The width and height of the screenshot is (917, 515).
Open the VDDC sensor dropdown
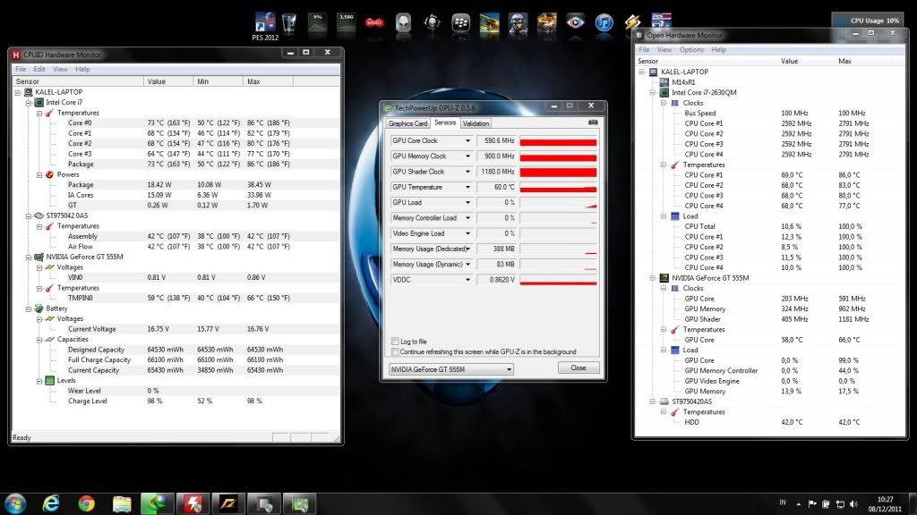pyautogui.click(x=467, y=280)
